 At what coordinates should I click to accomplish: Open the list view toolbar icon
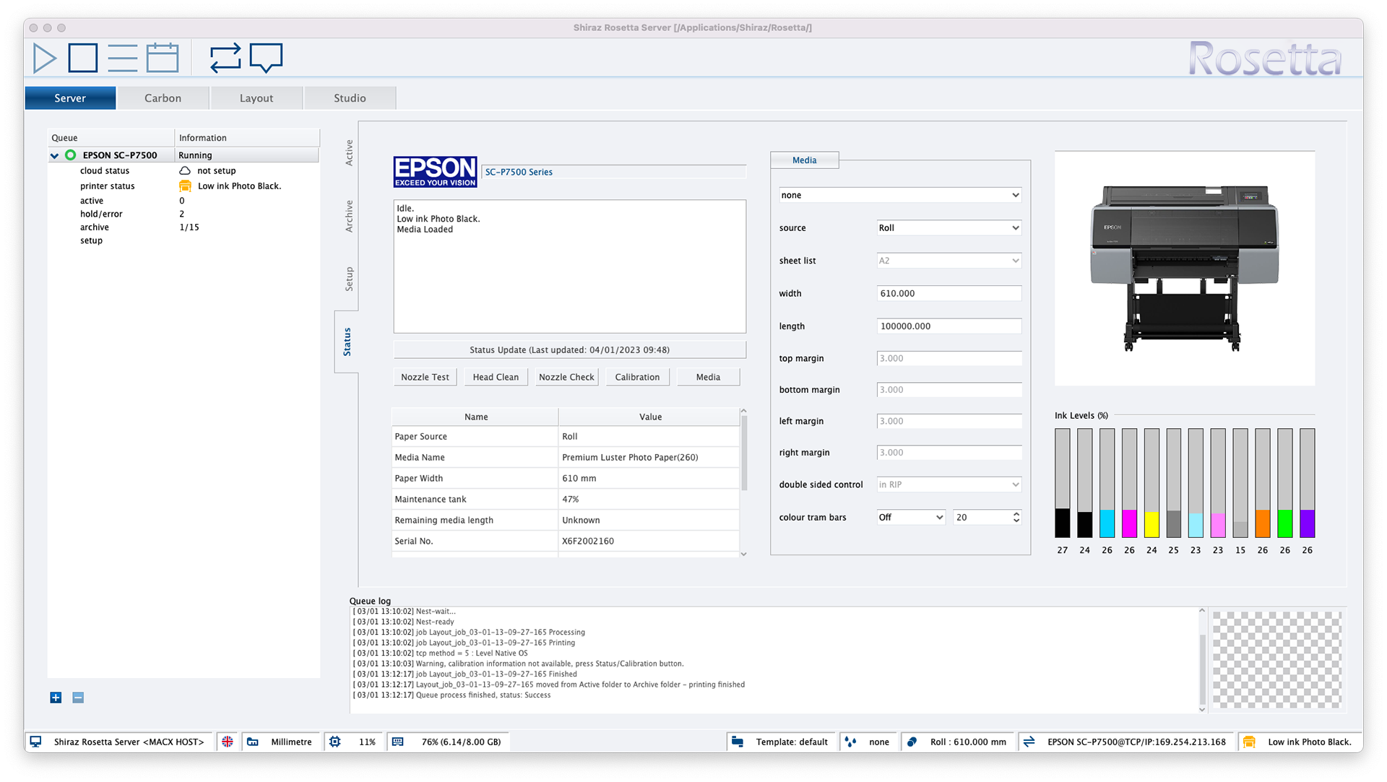pos(123,58)
